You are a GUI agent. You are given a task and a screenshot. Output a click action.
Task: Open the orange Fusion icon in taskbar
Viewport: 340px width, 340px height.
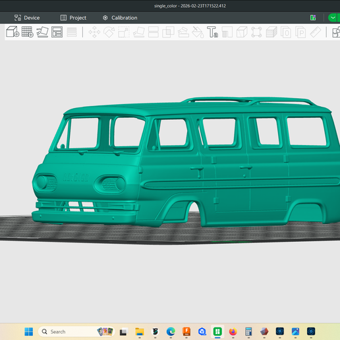(x=186, y=331)
